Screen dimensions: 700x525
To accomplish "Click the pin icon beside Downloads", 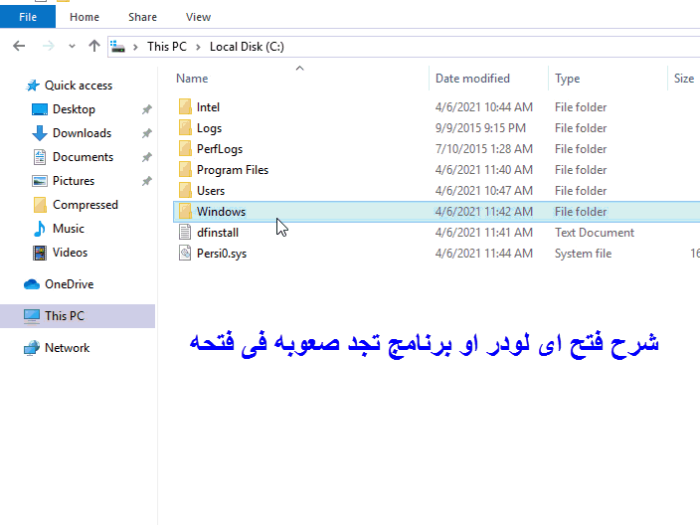I will [x=147, y=133].
